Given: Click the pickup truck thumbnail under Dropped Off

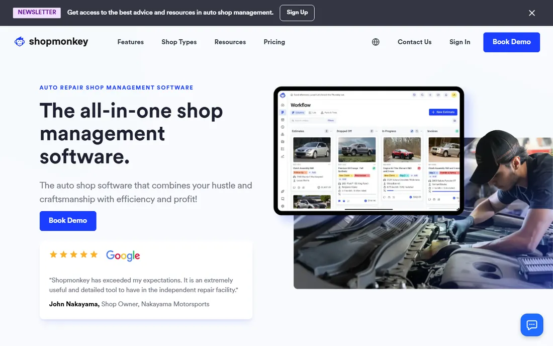Looking at the screenshot, I should [x=357, y=149].
